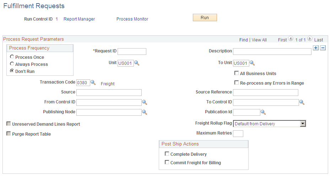Open Freight Rollup Flag dropdown
Image resolution: width=331 pixels, height=177 pixels.
269,124
